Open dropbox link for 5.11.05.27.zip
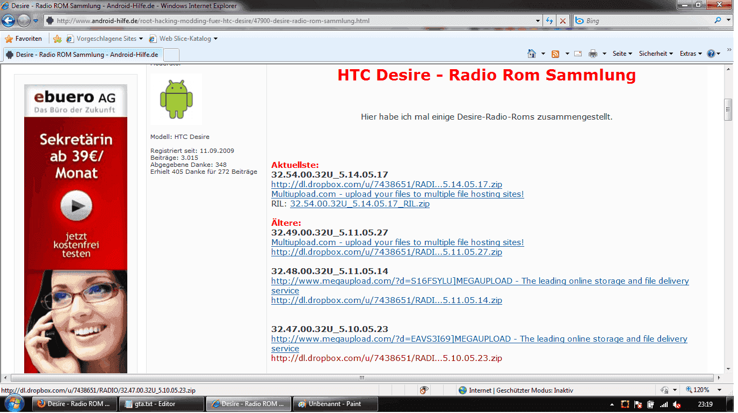738x413 pixels. (x=387, y=252)
